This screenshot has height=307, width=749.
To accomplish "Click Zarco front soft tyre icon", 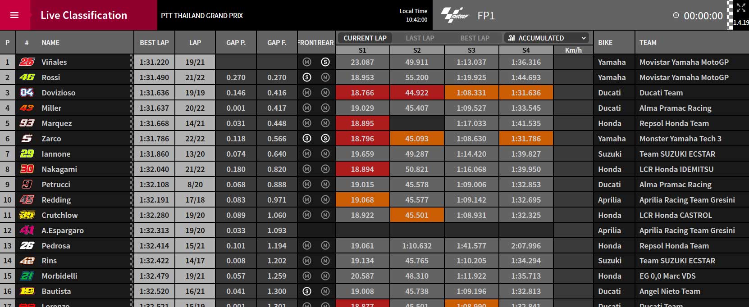I will click(x=307, y=139).
